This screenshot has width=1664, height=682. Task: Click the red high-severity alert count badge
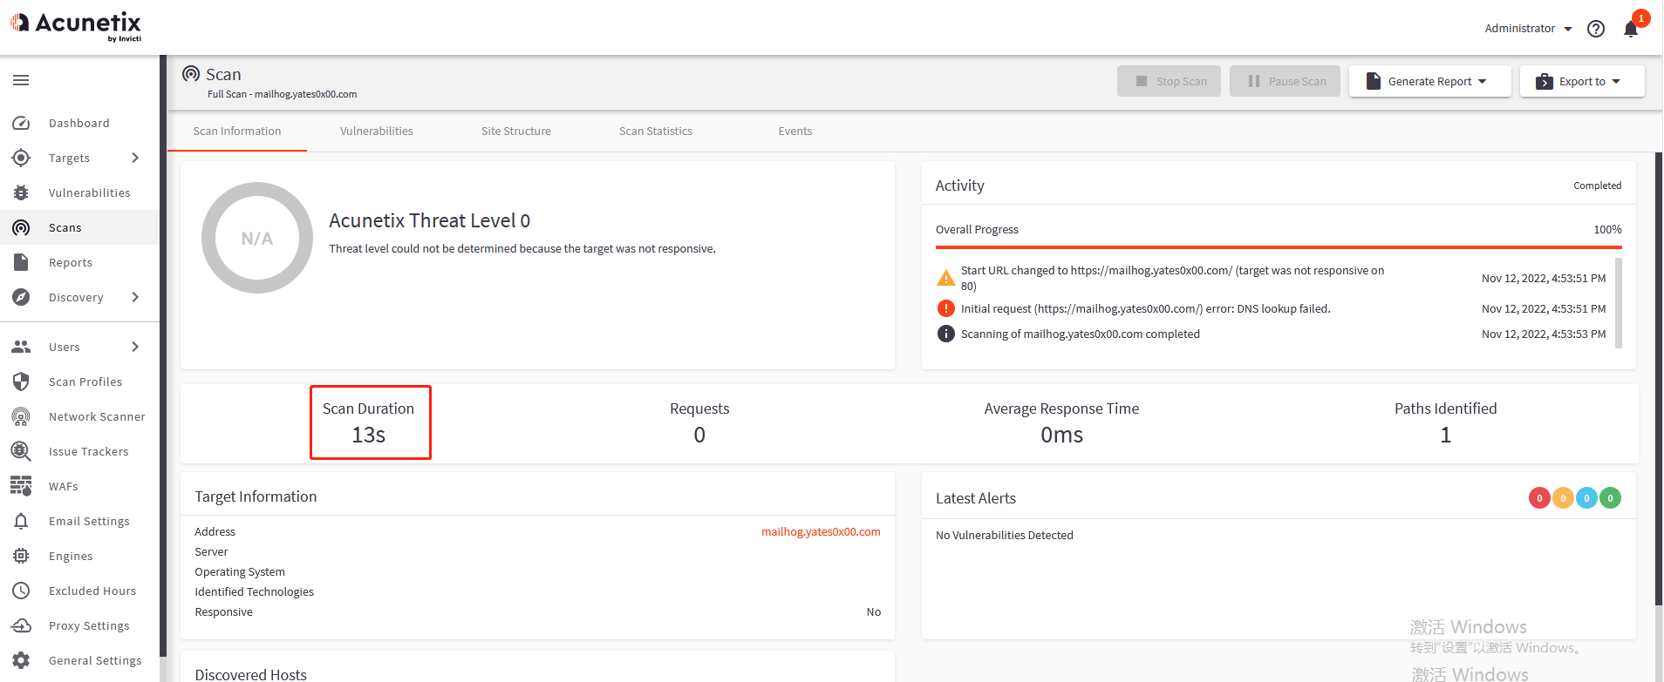pyautogui.click(x=1539, y=498)
